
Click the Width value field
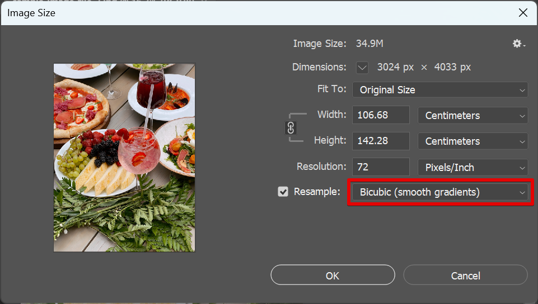381,116
